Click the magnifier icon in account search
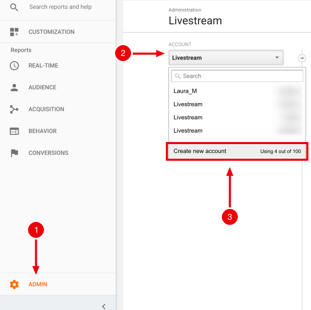311x310 pixels. click(x=177, y=76)
